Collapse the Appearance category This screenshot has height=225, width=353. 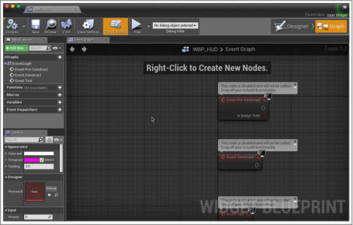[6, 147]
